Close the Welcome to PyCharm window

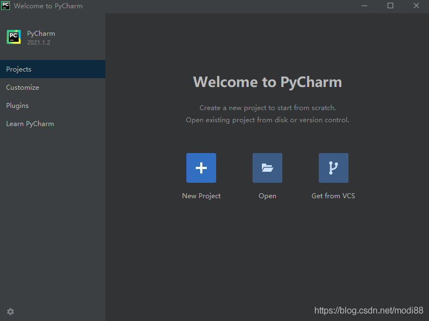pyautogui.click(x=416, y=6)
